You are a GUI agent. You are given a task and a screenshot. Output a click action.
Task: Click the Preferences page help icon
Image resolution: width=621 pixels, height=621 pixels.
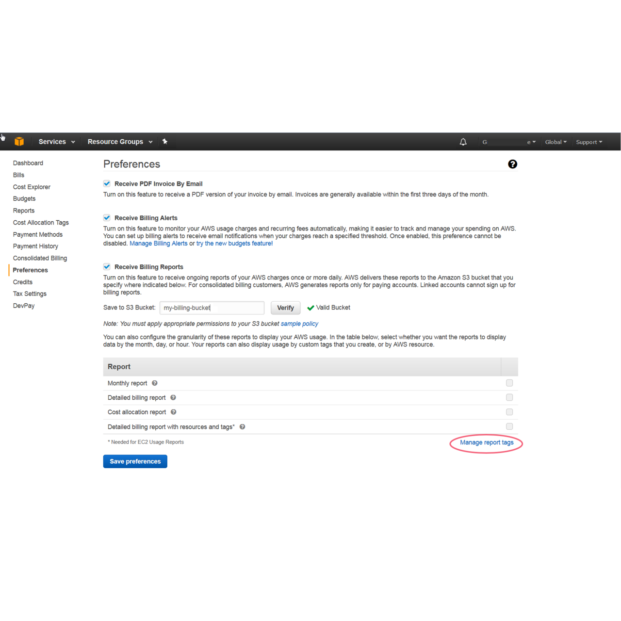pyautogui.click(x=512, y=164)
